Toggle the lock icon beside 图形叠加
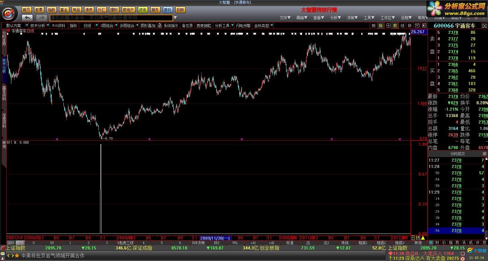The image size is (488, 261). 160,26
